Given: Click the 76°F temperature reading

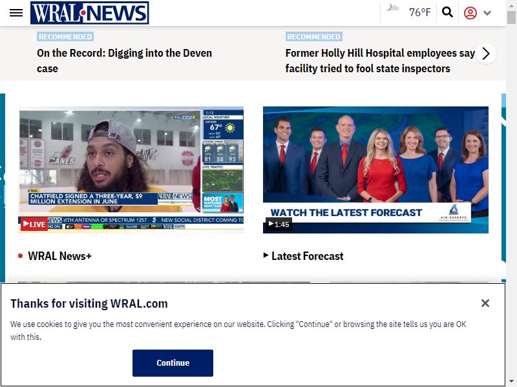Looking at the screenshot, I should tap(419, 12).
